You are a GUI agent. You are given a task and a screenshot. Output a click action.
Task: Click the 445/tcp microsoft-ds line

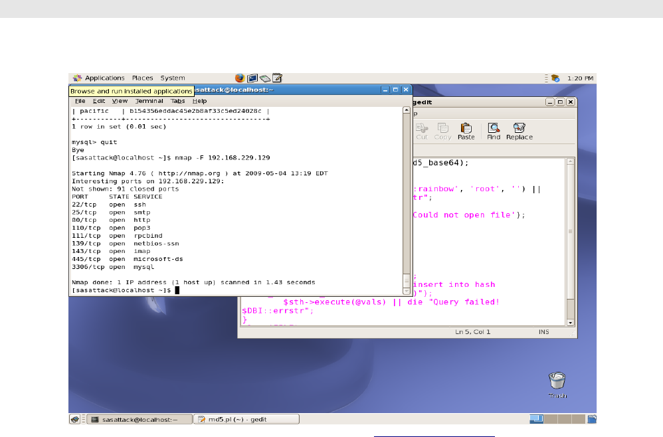(128, 259)
